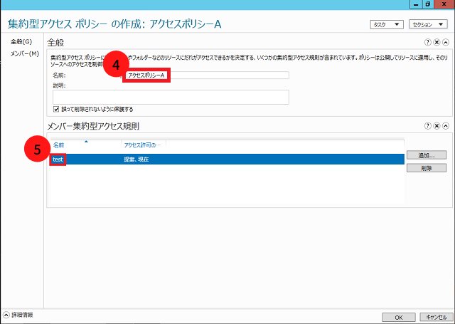The image size is (455, 324).
Task: Collapse the メンバー集約型アクセス規則 section
Action: [446, 125]
